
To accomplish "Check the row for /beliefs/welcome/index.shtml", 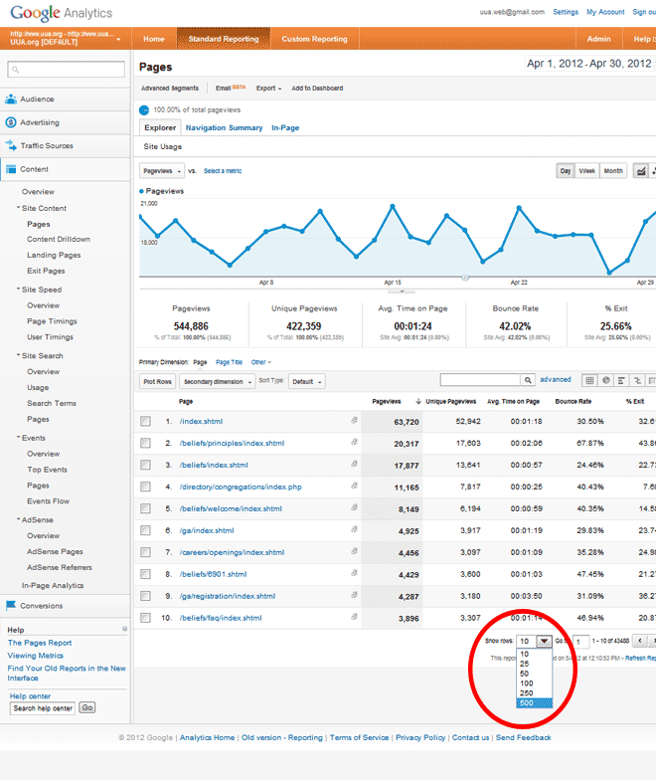I will [145, 509].
